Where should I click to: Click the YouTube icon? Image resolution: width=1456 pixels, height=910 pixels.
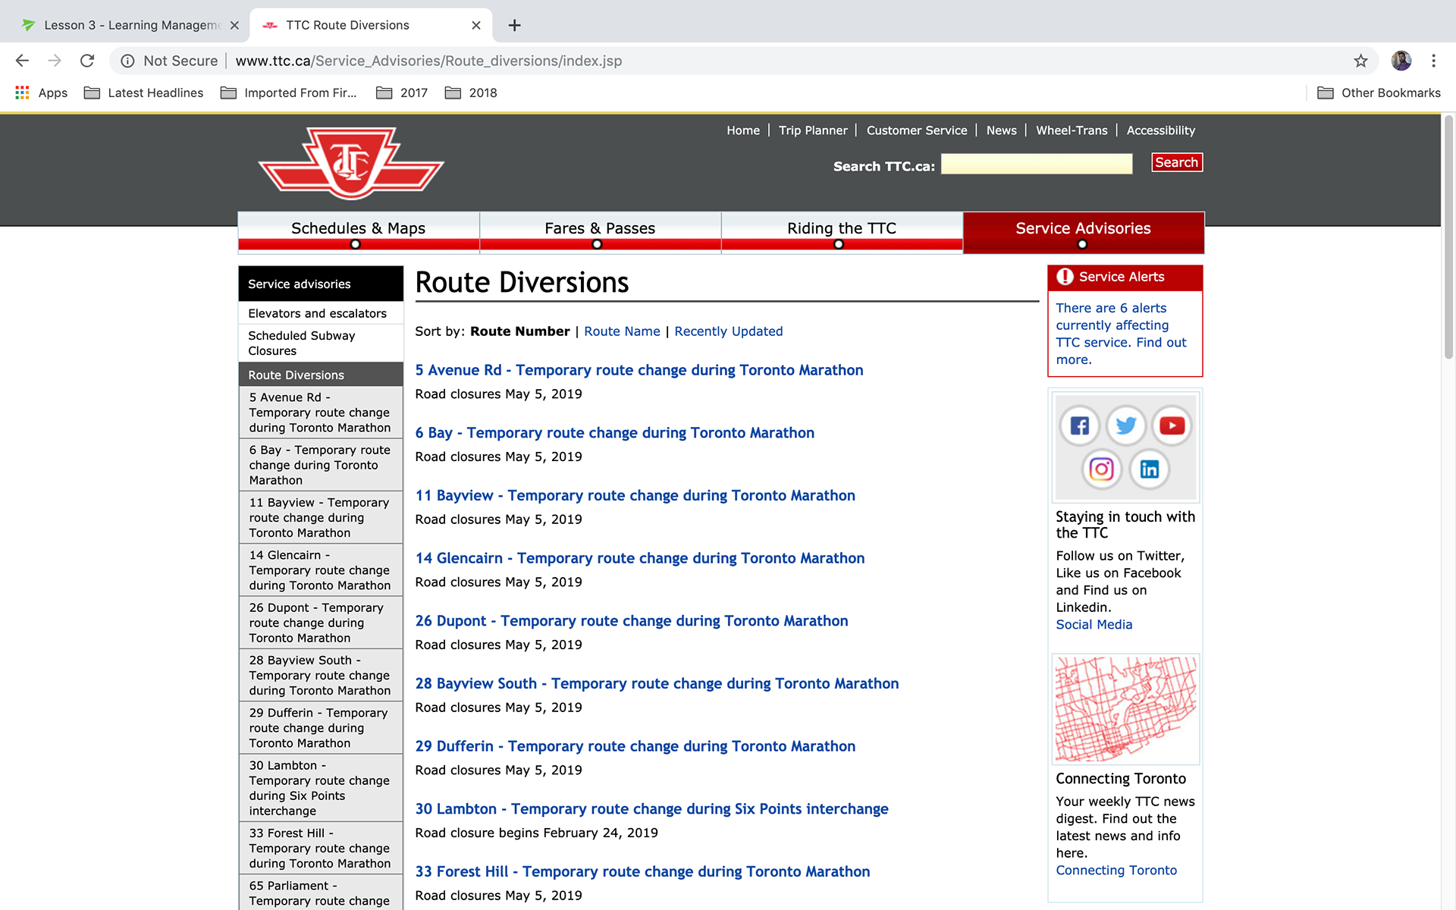(x=1172, y=425)
